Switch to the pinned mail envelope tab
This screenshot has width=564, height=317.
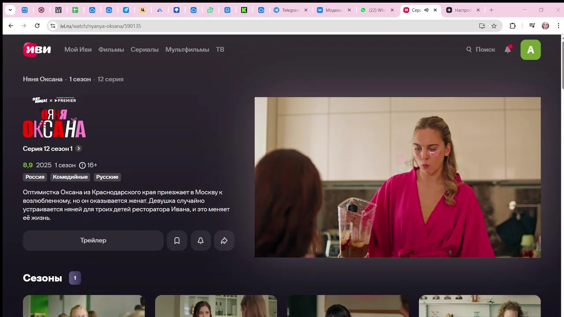(x=25, y=10)
